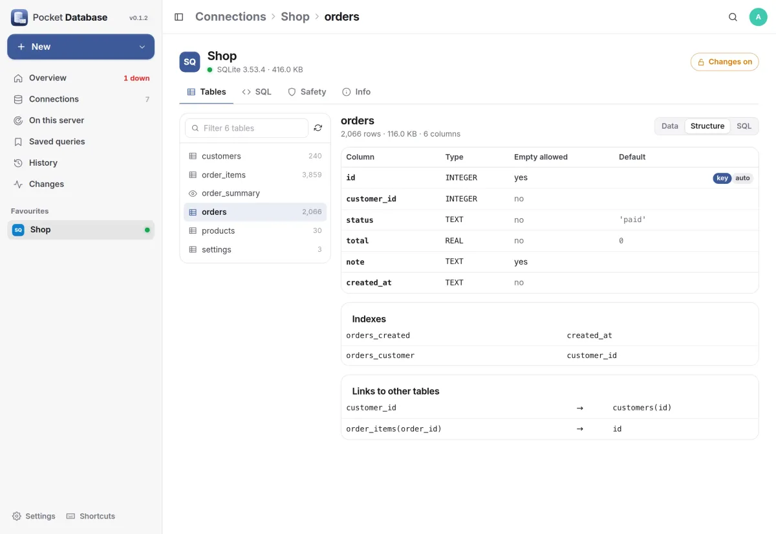This screenshot has height=534, width=776.
Task: Show the SQL view of orders table
Action: [744, 126]
